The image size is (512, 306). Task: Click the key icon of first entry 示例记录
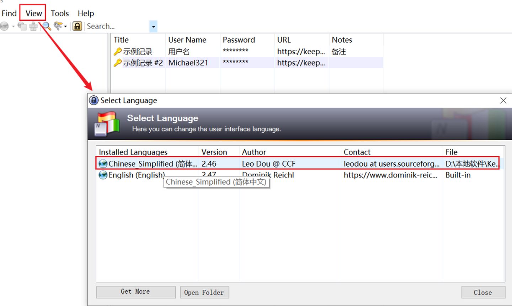coord(117,52)
